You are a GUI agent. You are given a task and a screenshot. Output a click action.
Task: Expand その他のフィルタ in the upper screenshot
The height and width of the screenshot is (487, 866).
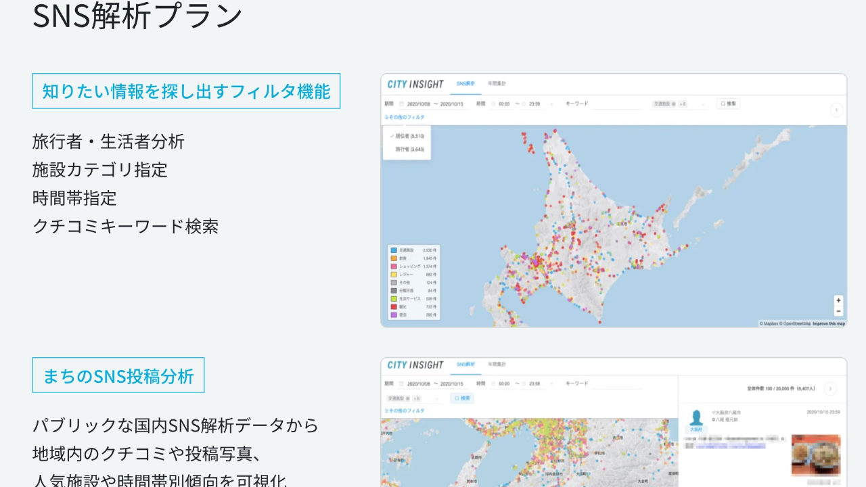[x=405, y=117]
